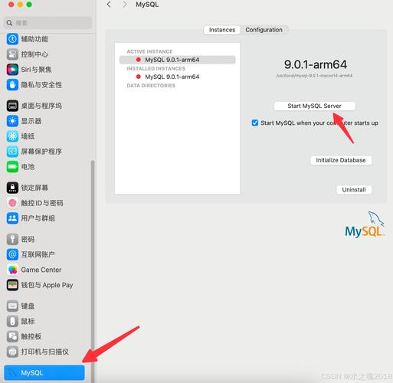Click Start MySQL Server button
393x383 pixels.
314,106
